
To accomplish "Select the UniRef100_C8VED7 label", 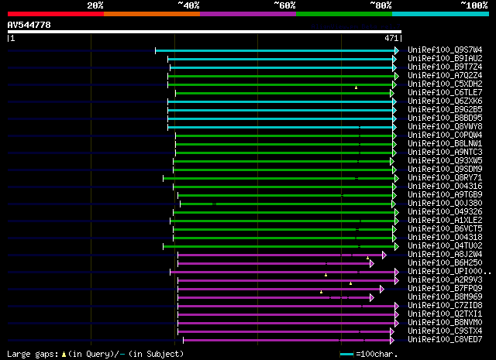I will [x=445, y=340].
